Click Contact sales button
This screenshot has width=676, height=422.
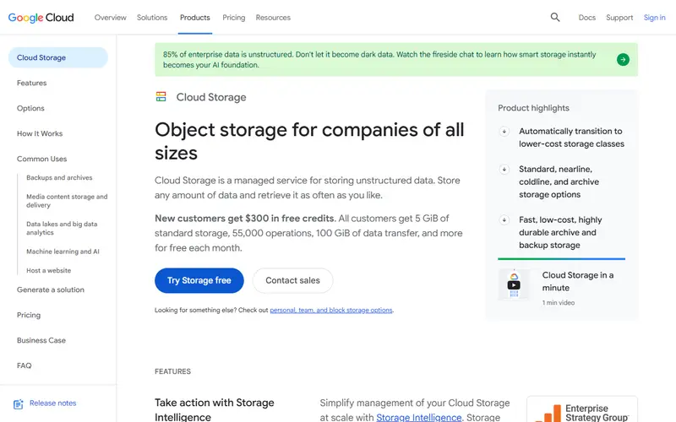[x=292, y=280]
